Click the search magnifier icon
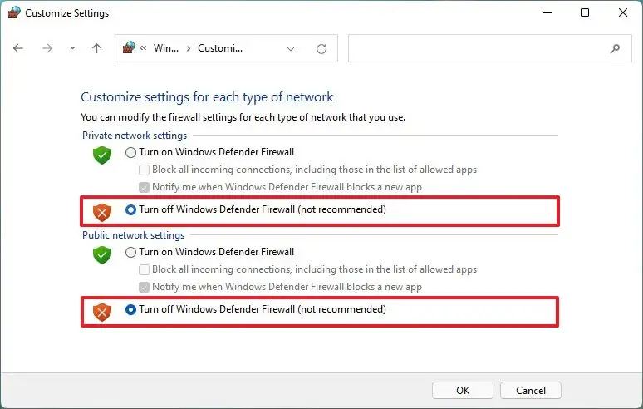This screenshot has width=643, height=409. [x=615, y=49]
